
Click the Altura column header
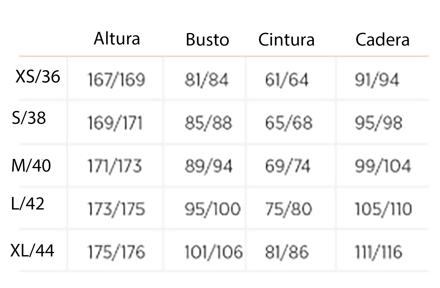coord(117,39)
